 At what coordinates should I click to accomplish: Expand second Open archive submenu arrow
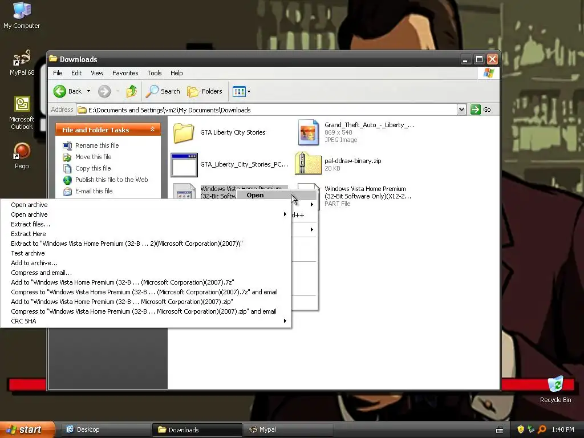(x=285, y=214)
